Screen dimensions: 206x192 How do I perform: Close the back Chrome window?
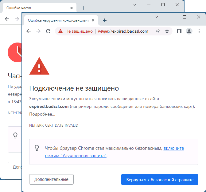pyautogui.click(x=177, y=5)
